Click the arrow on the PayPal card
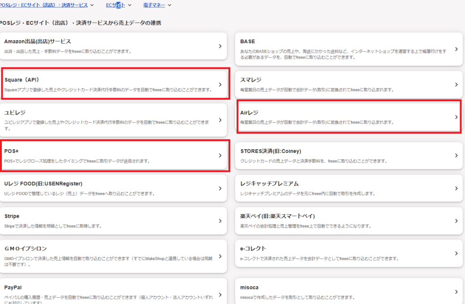Screen dimensions: 465x304 [220, 295]
